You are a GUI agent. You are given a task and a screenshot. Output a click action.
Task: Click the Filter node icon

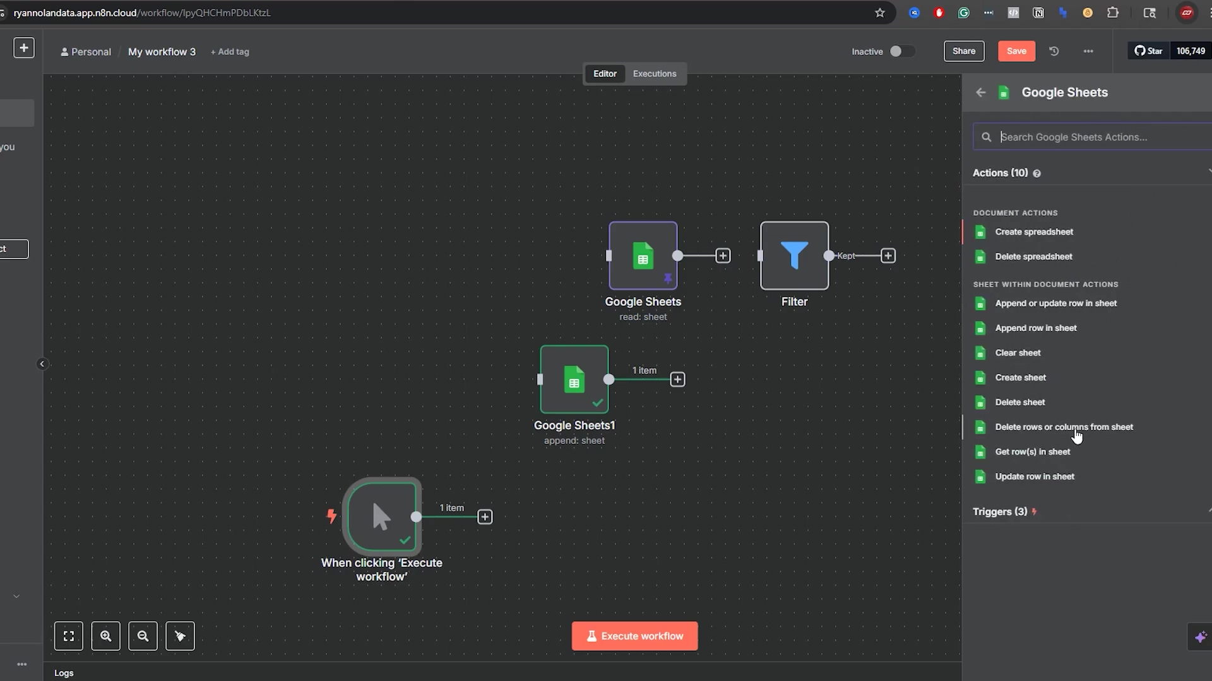pyautogui.click(x=794, y=255)
